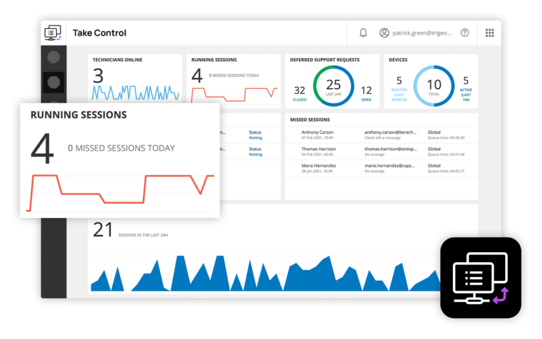Image resolution: width=542 pixels, height=339 pixels.
Task: Select the top sidebar navigation icon
Action: (x=53, y=57)
